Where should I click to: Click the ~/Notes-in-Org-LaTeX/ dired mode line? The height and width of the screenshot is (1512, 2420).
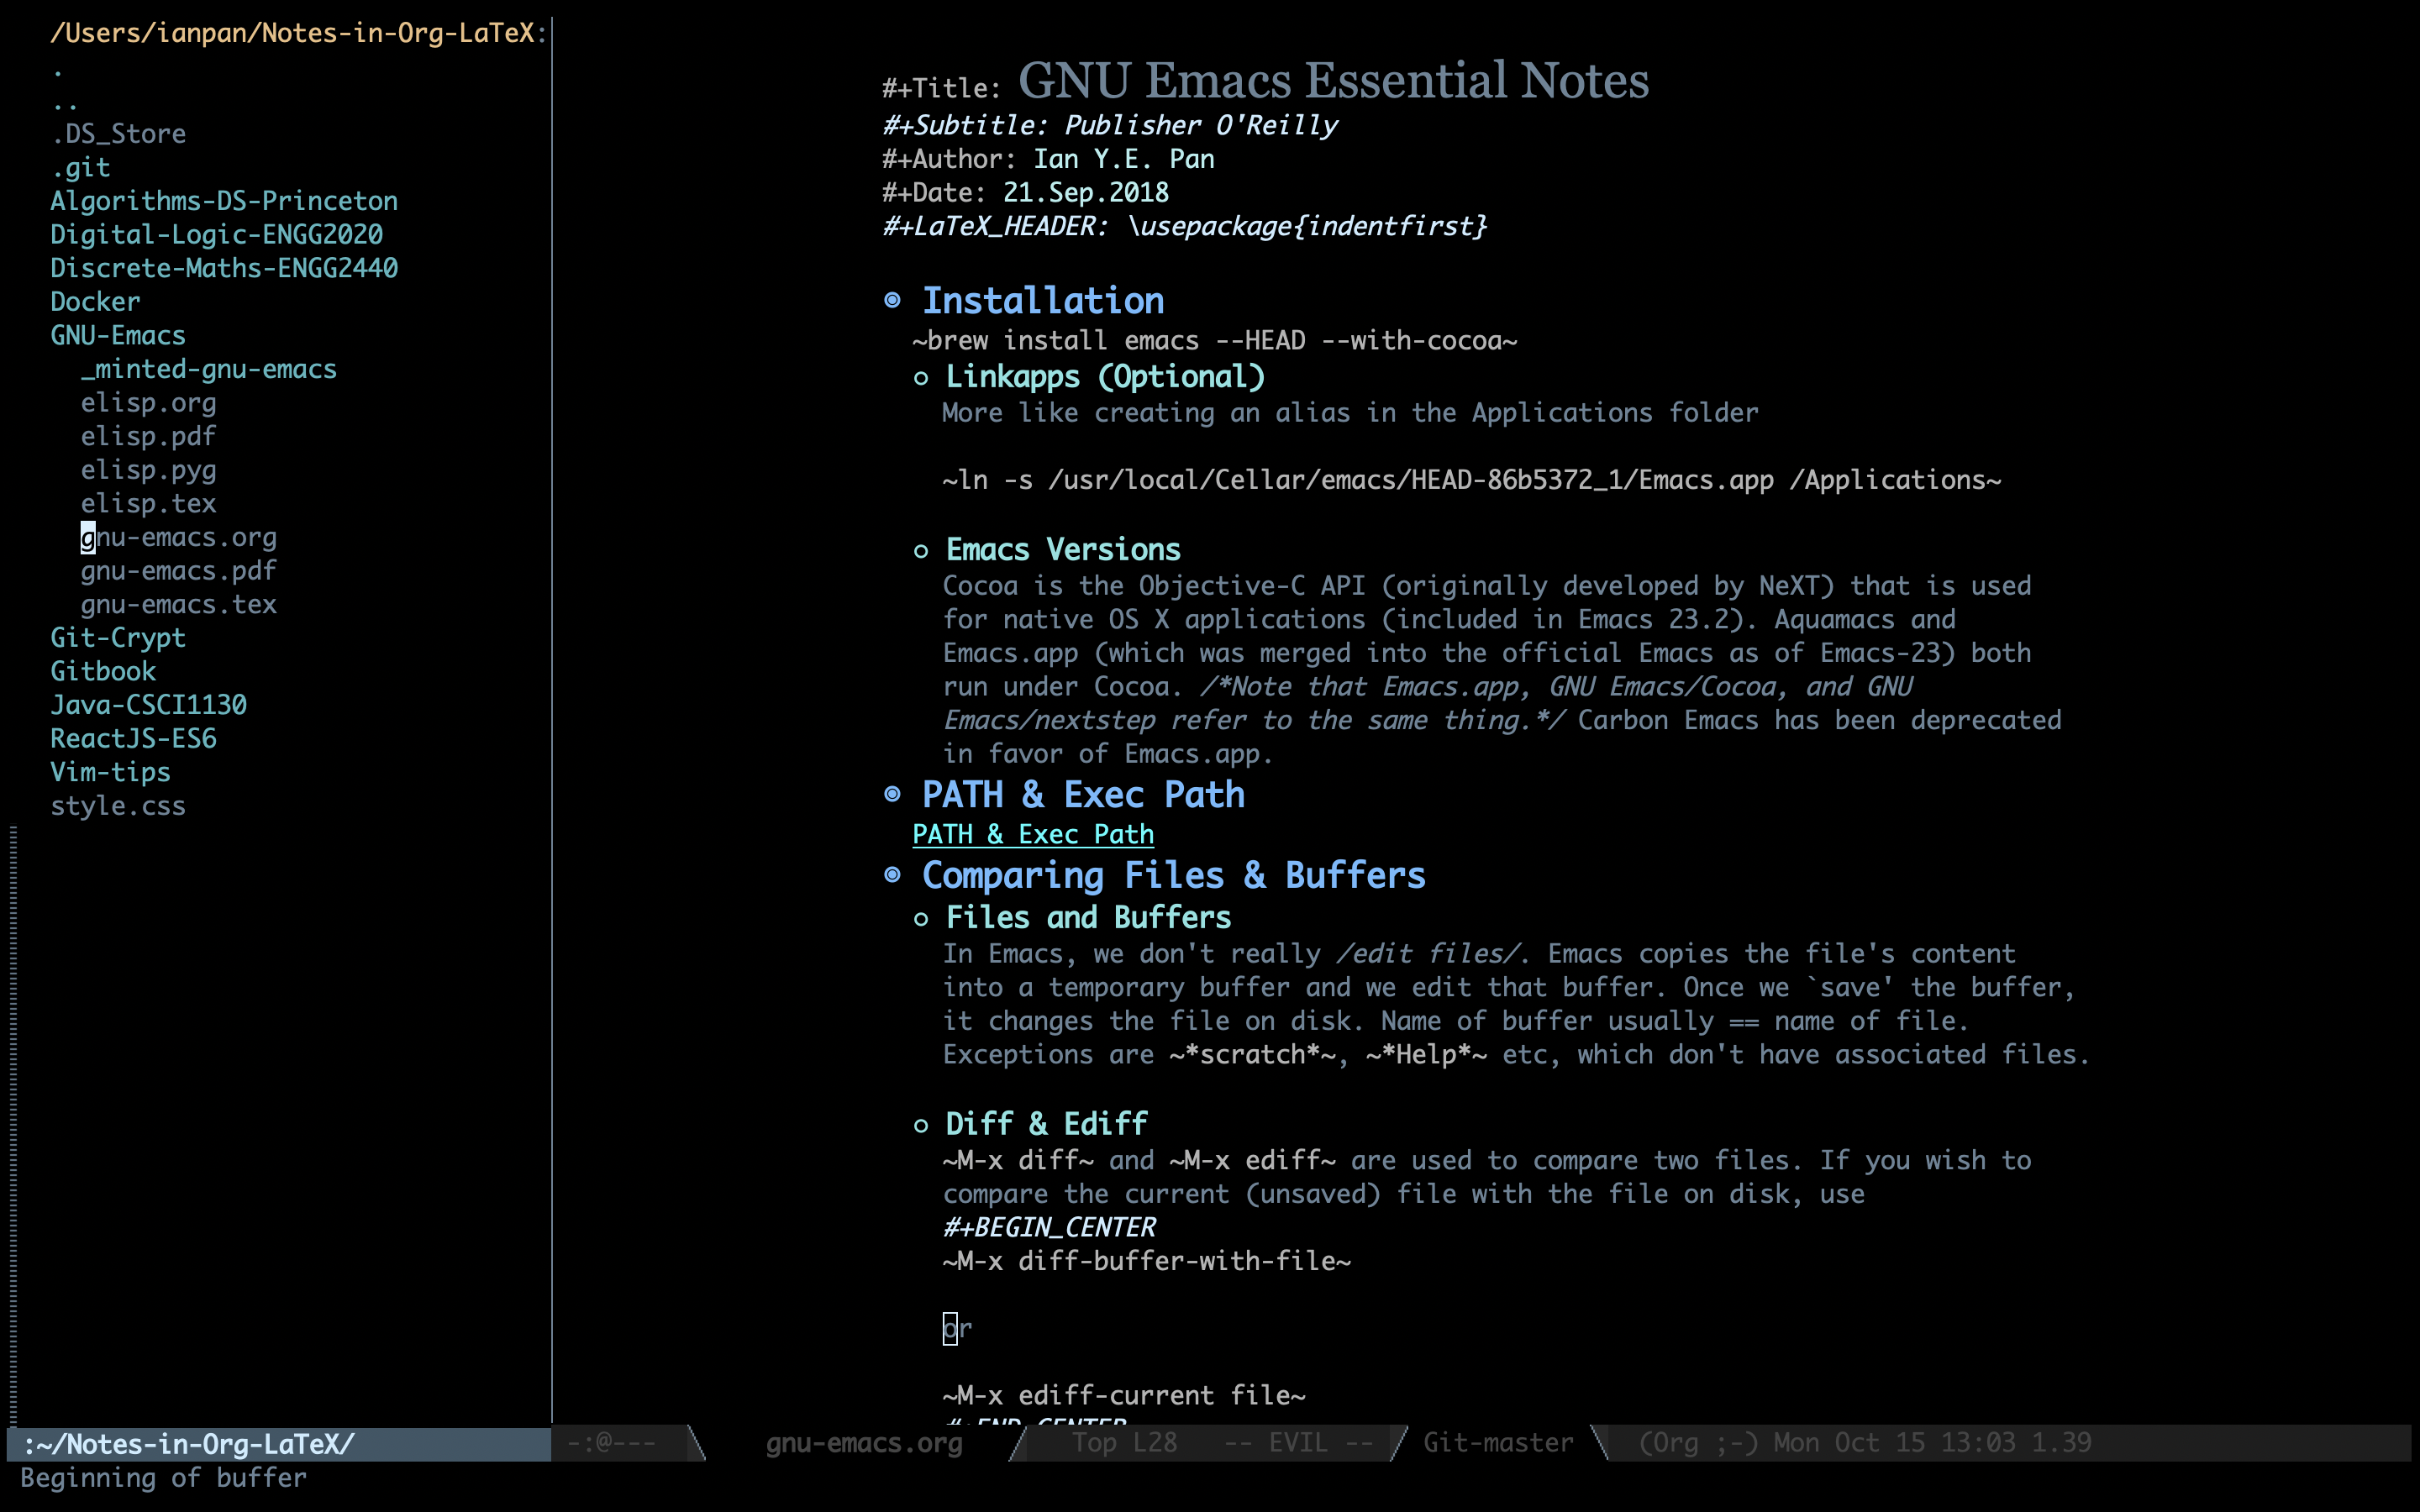[278, 1444]
